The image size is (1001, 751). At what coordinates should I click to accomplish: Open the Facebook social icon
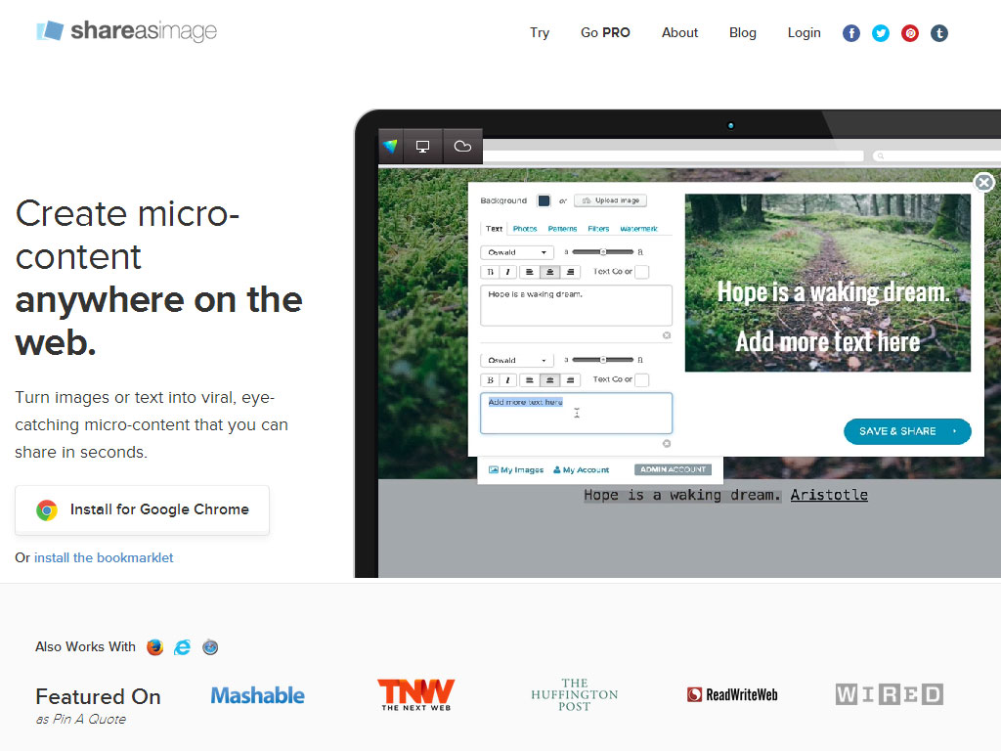pyautogui.click(x=851, y=33)
